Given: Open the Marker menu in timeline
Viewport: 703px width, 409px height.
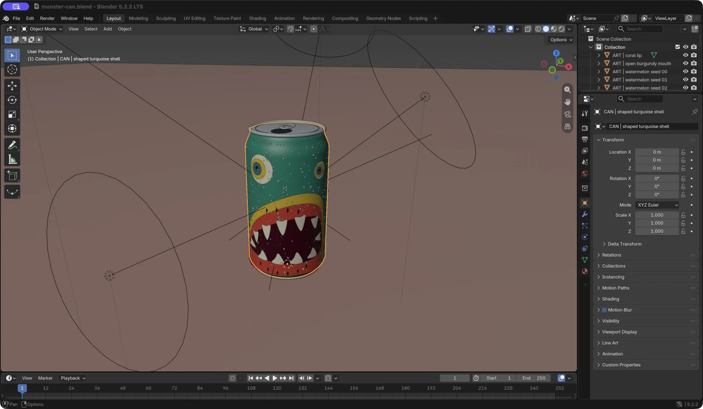Looking at the screenshot, I should coord(45,378).
